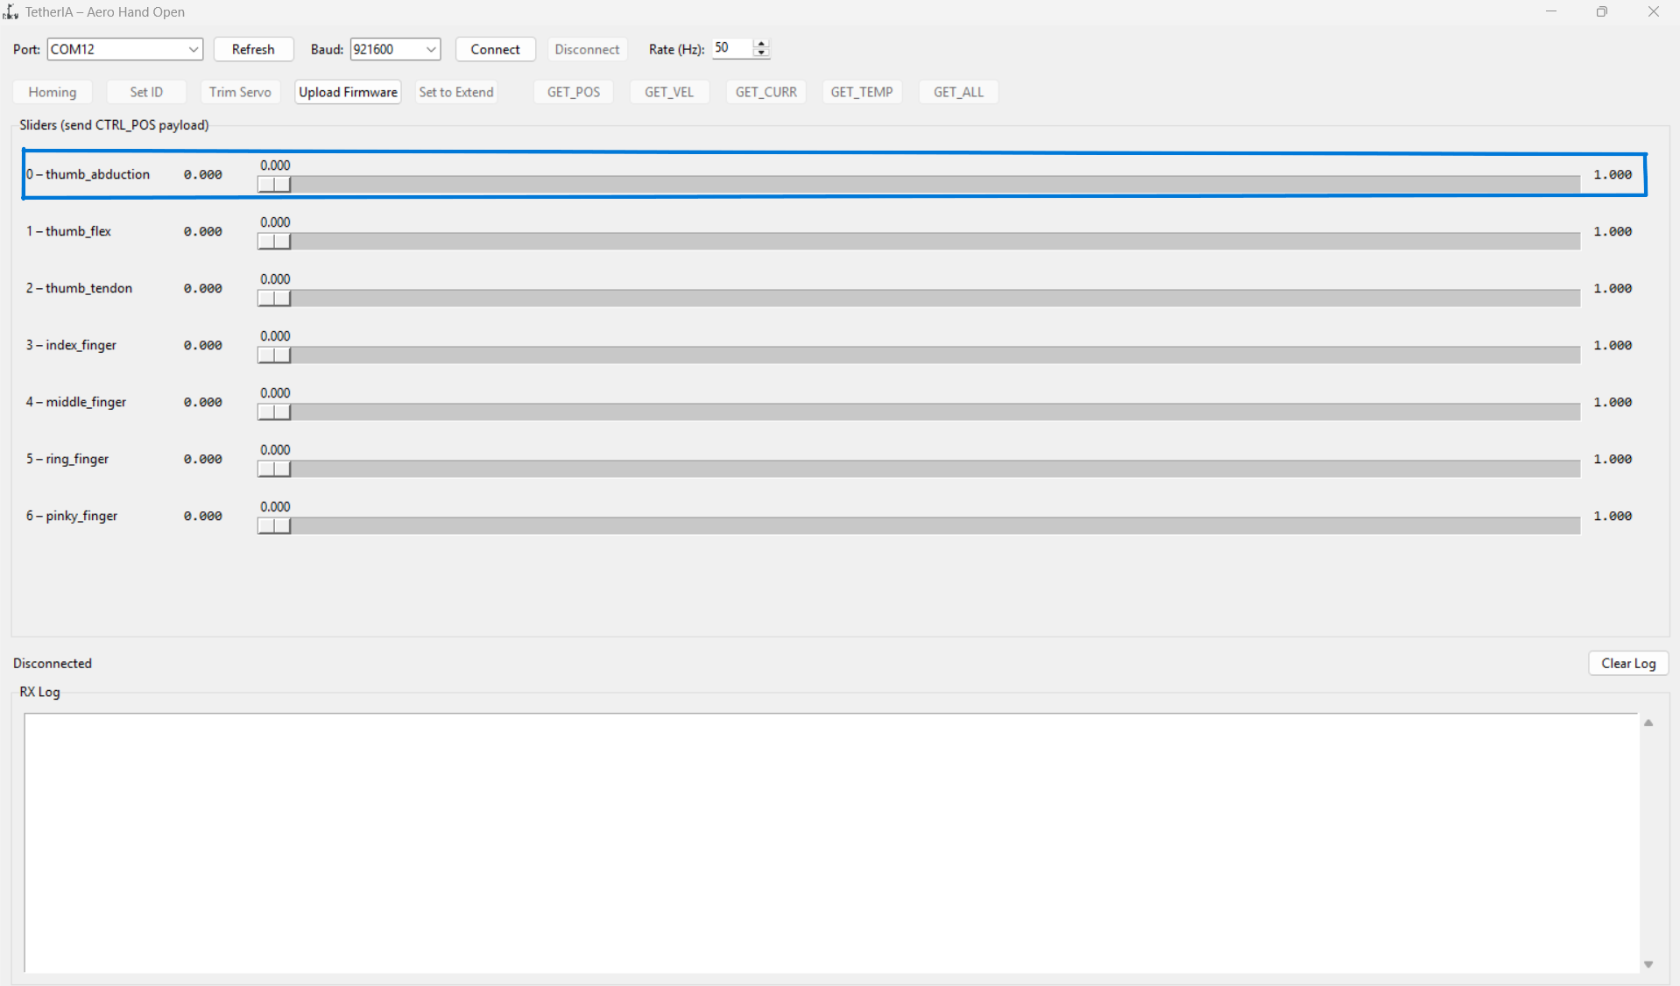The width and height of the screenshot is (1680, 986).
Task: Click the RX Log scrollbar down arrow
Action: (1648, 964)
